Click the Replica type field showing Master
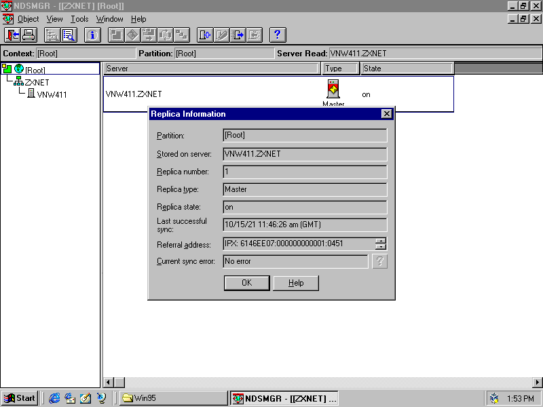Screen dimensions: 543x407 [305, 189]
